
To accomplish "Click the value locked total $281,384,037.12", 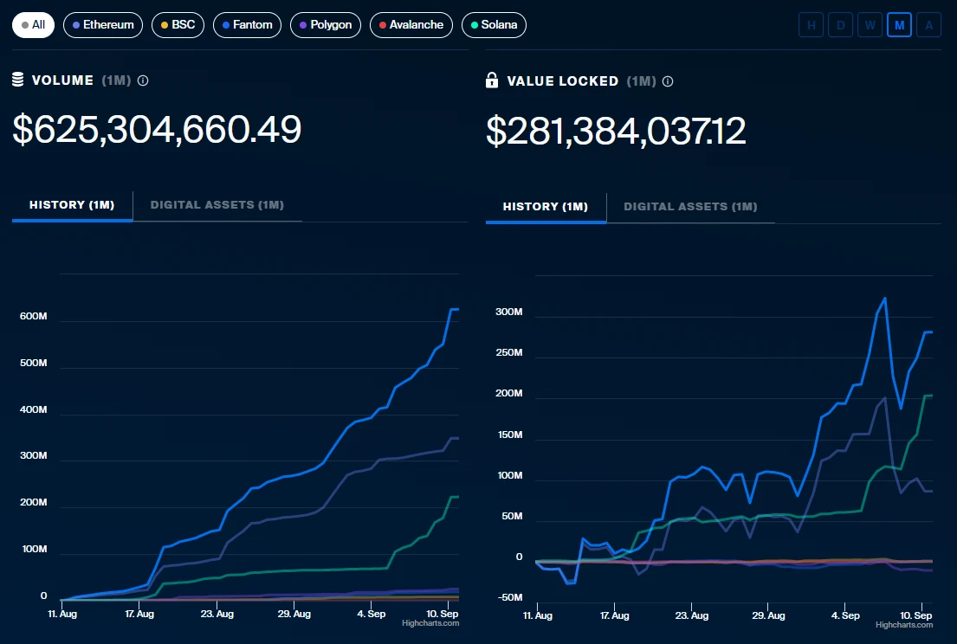I will [x=616, y=131].
